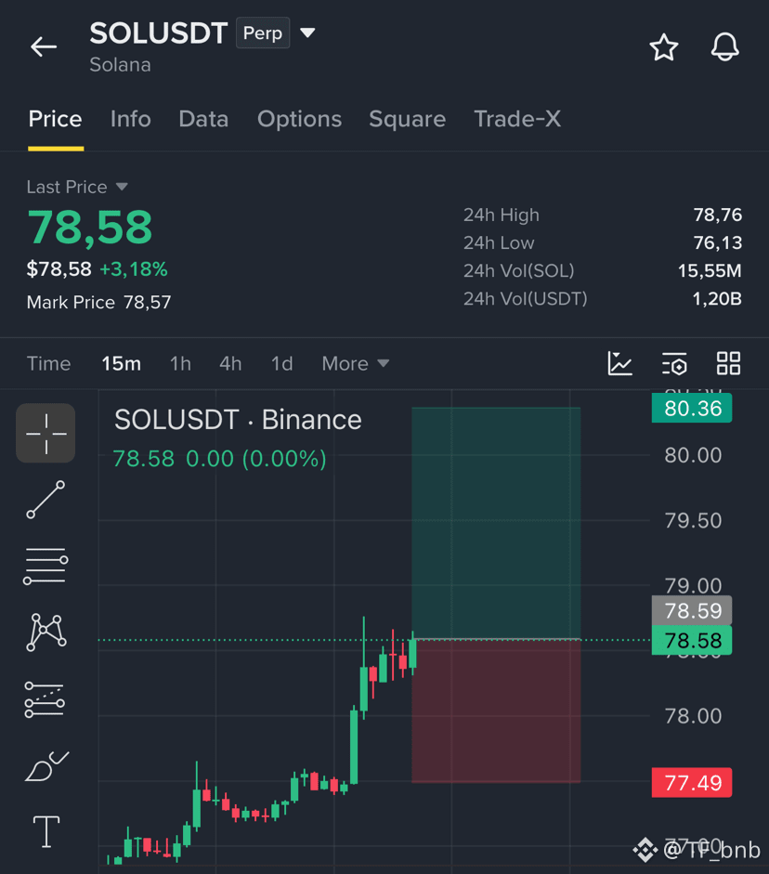The height and width of the screenshot is (874, 769).
Task: Click the Mark Price 78,57 text
Action: pos(98,302)
